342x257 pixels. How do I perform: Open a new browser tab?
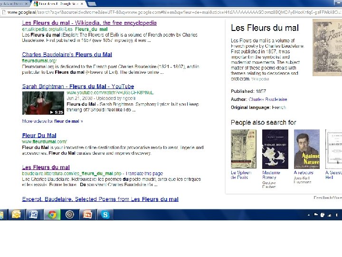click(x=92, y=4)
